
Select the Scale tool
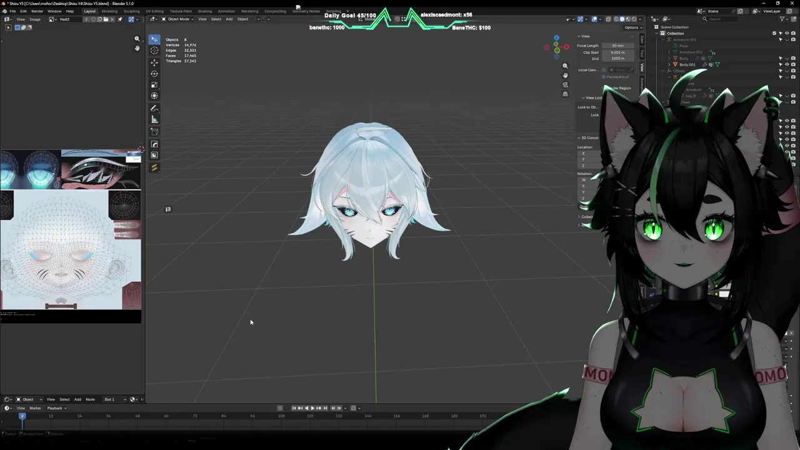(x=154, y=85)
